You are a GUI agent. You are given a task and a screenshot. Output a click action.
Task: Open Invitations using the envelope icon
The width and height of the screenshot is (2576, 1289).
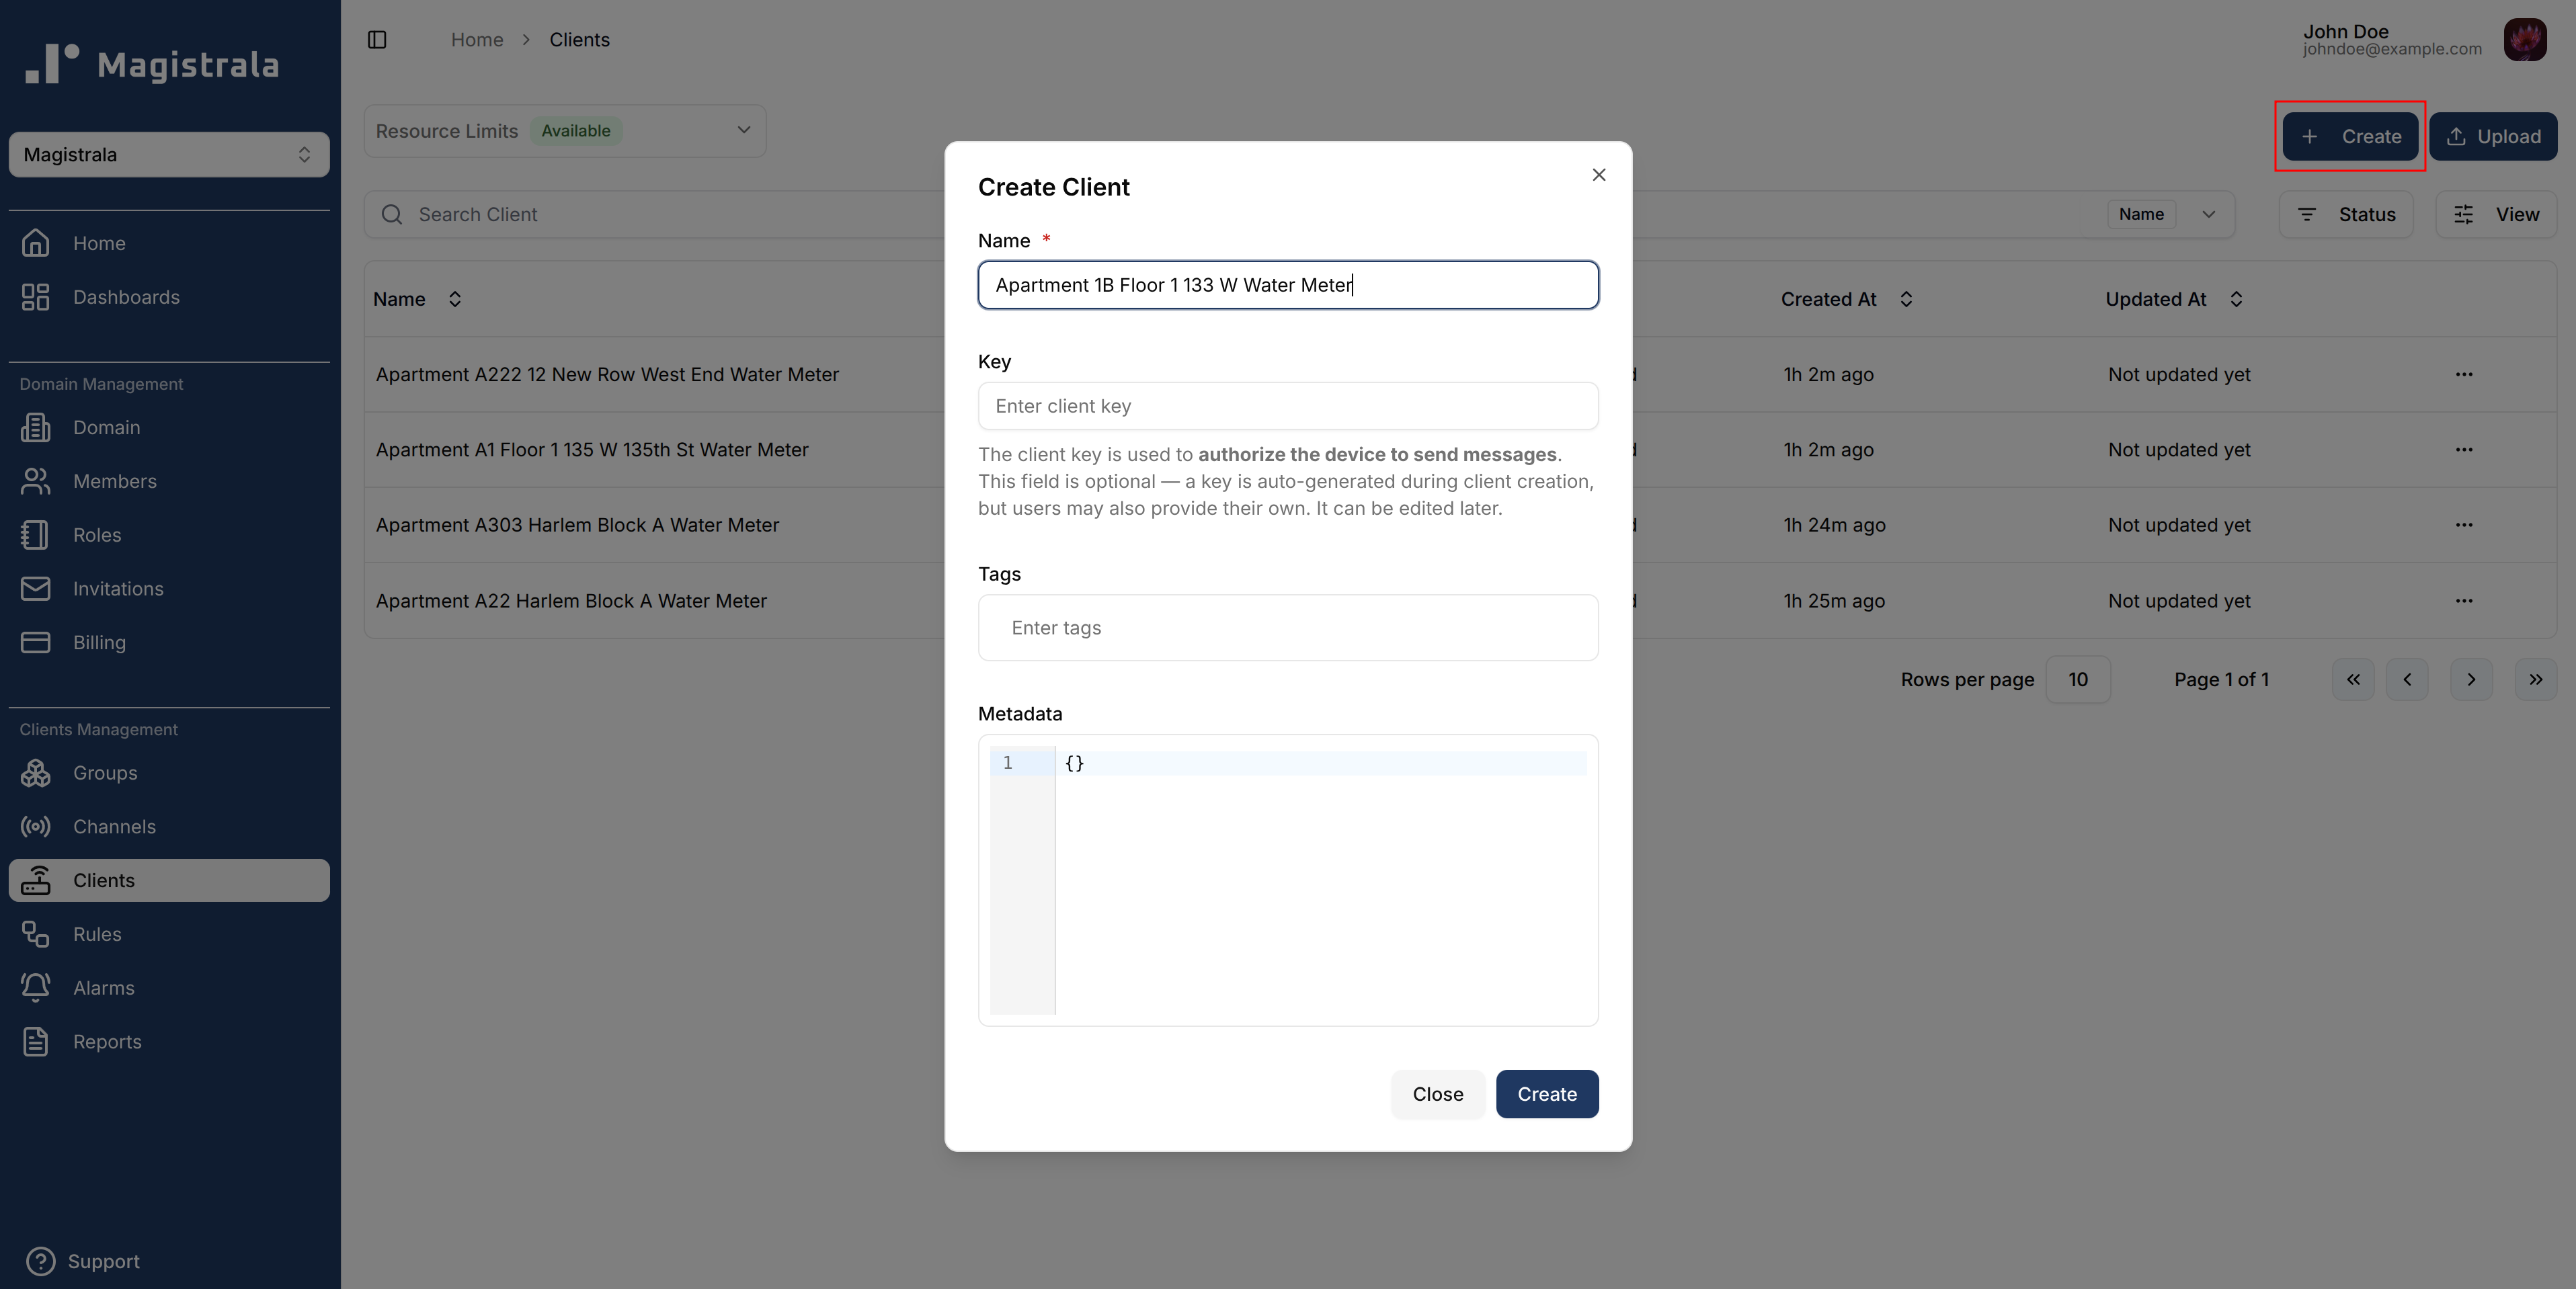click(36, 588)
